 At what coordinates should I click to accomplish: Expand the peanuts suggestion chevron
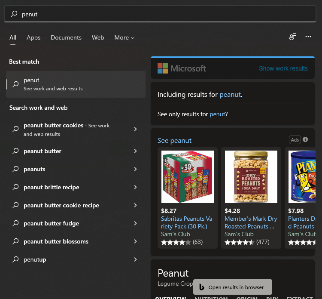[135, 169]
